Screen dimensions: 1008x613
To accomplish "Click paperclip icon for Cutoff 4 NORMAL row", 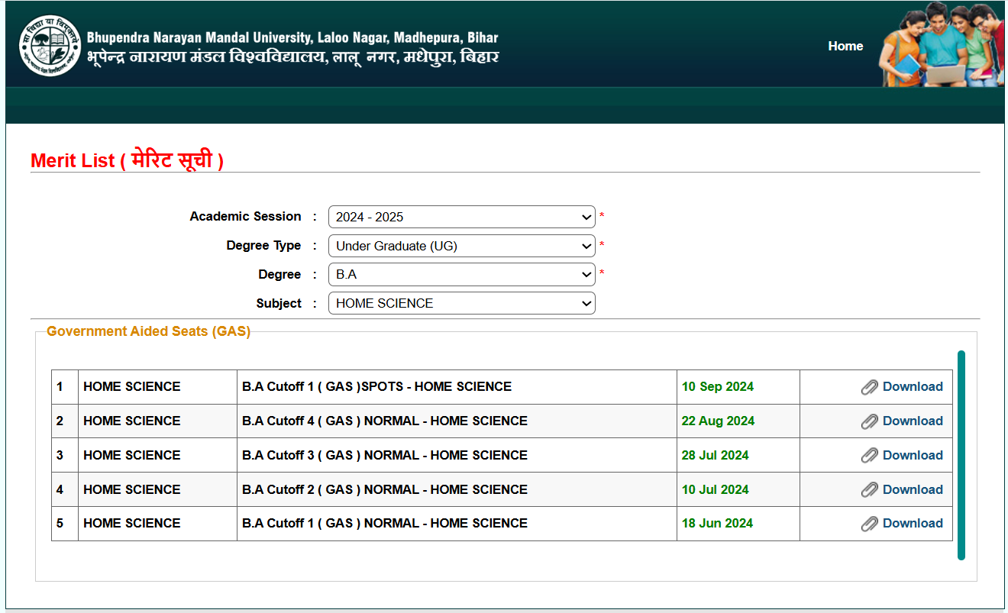I will (x=870, y=421).
